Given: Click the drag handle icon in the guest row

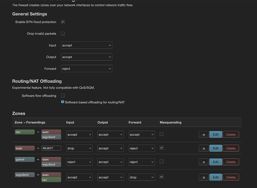Looking at the screenshot, I should (x=203, y=162).
